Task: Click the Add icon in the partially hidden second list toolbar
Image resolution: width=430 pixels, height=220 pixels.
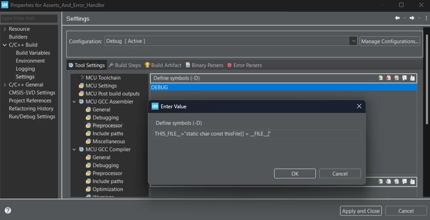Action: click(x=380, y=181)
